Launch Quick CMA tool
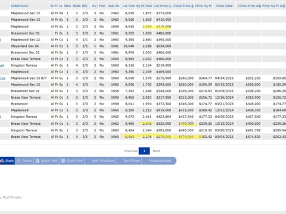The width and height of the screenshot is (286, 214). tap(46, 160)
